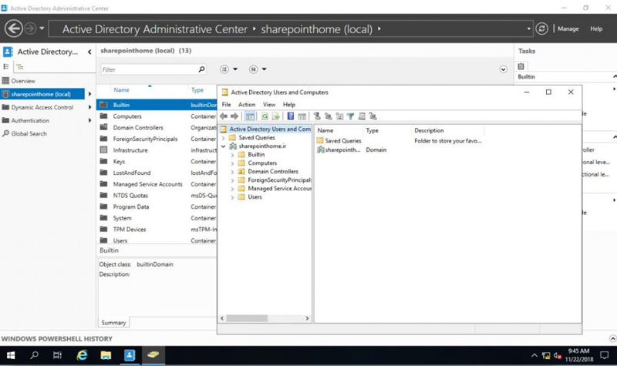The image size is (617, 366).
Task: Click the Back arrow in Users and Computers toolbar
Action: tap(224, 116)
